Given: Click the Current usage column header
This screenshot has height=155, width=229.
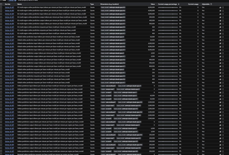Looking at the screenshot, I should pos(193,4).
